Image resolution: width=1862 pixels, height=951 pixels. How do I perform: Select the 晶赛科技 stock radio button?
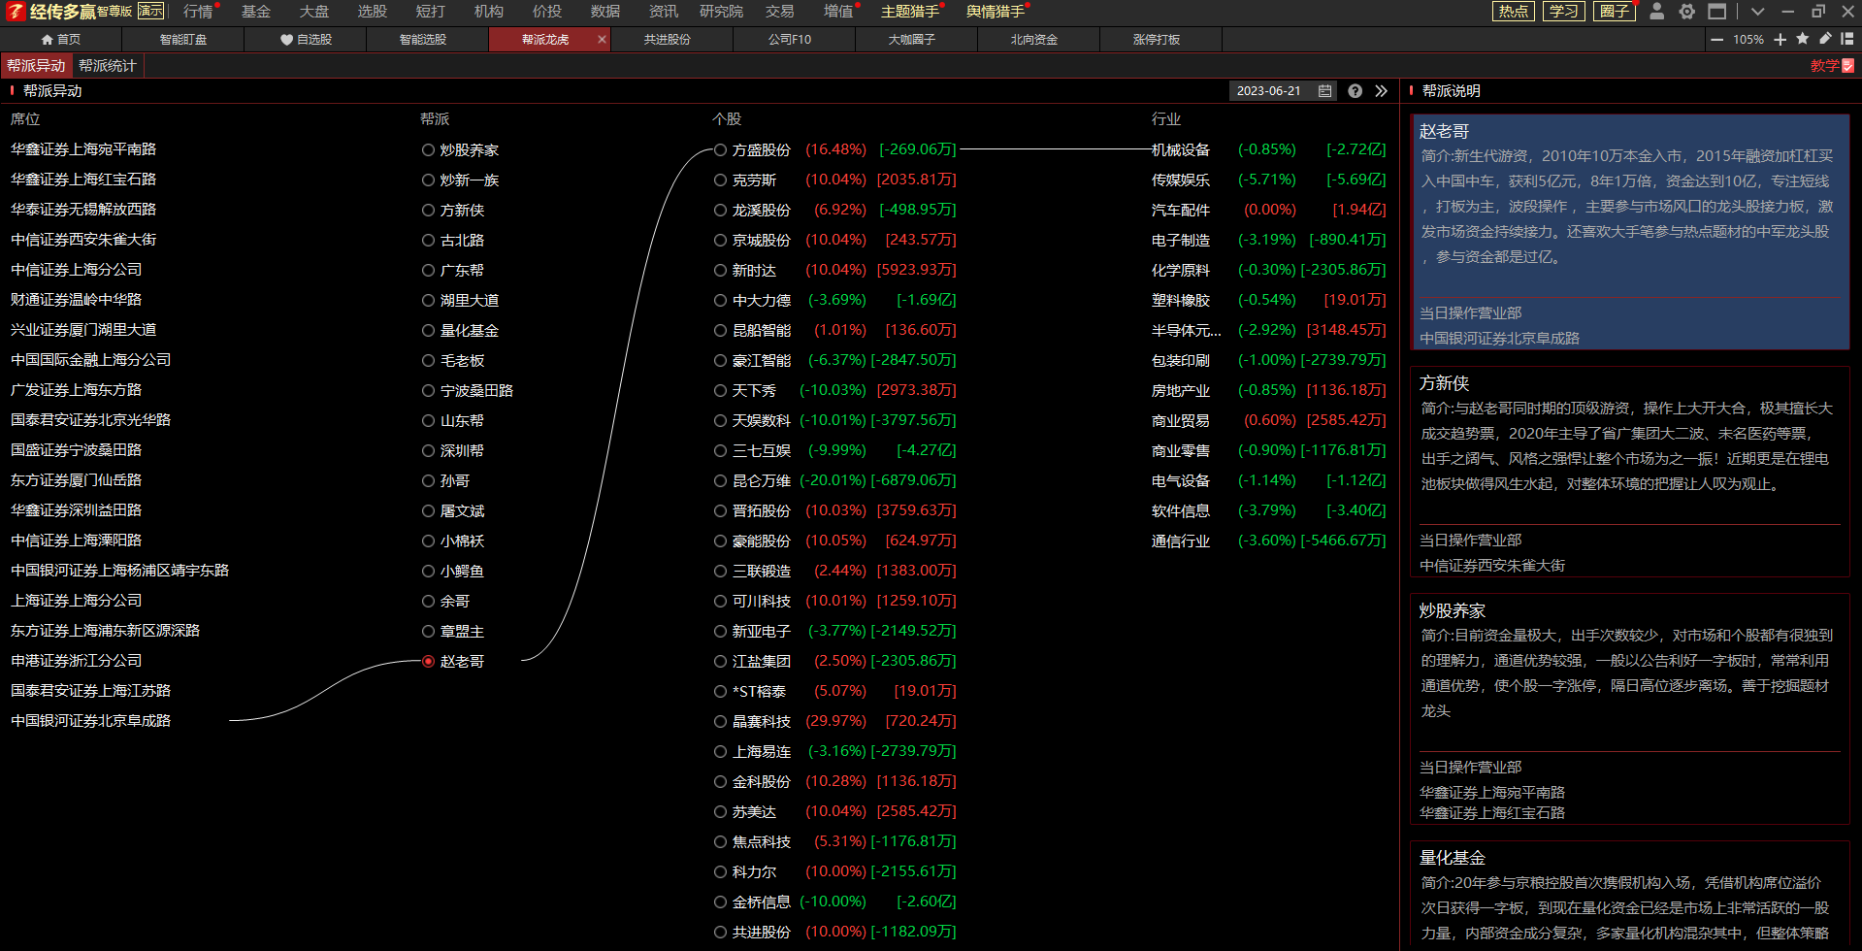coord(720,722)
